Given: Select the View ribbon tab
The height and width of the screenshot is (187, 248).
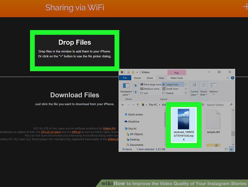Looking at the screenshot, I should [161, 78].
